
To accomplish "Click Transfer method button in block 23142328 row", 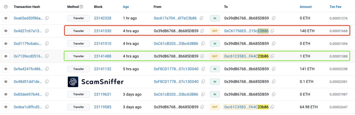I will click(78, 18).
